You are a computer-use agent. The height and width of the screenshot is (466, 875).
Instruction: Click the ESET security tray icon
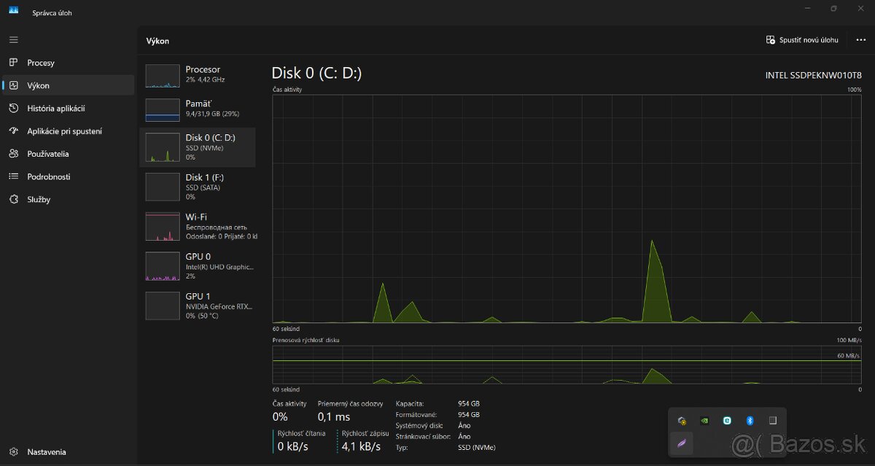(727, 421)
